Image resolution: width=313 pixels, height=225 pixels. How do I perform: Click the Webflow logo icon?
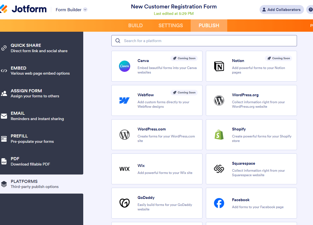click(x=125, y=100)
